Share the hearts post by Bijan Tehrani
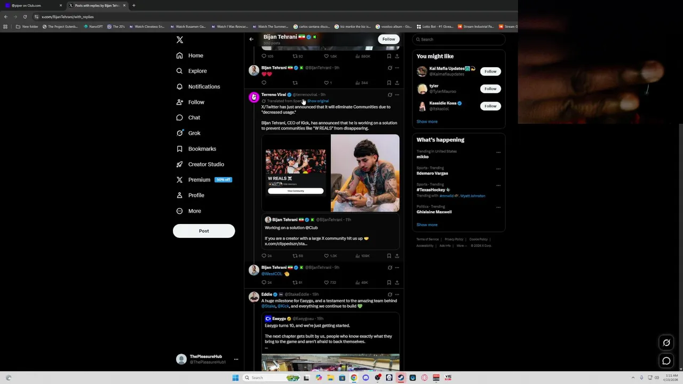 (x=396, y=83)
